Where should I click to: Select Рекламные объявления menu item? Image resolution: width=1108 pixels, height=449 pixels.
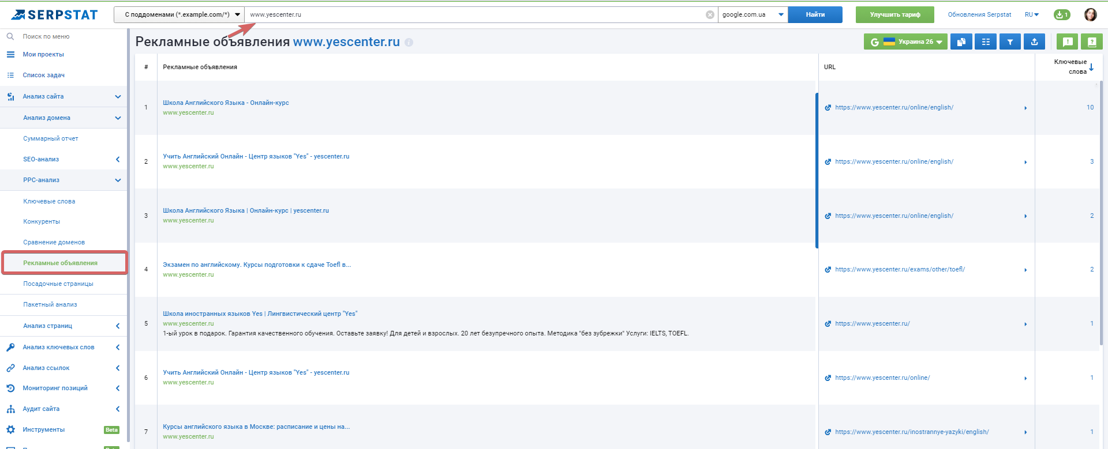[60, 263]
